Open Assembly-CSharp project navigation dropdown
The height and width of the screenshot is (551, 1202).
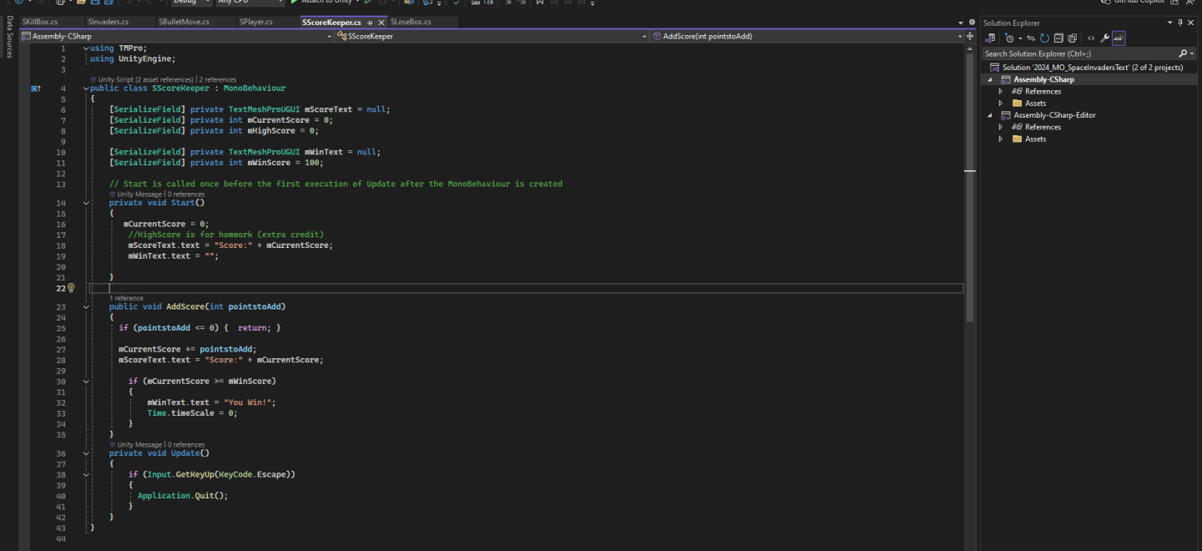tap(329, 37)
